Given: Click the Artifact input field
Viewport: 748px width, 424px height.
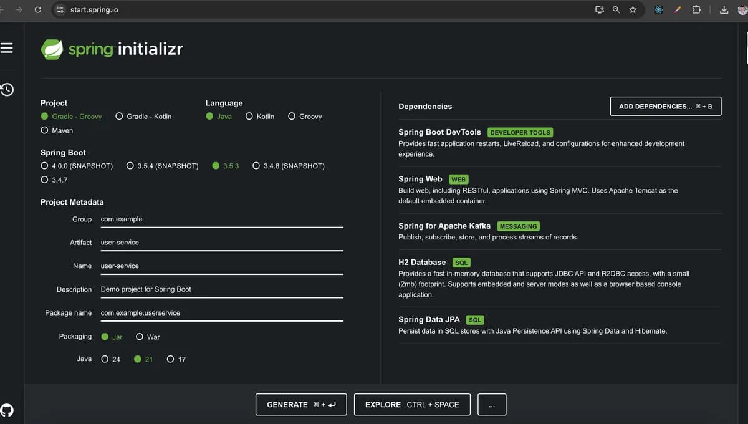Looking at the screenshot, I should (222, 243).
